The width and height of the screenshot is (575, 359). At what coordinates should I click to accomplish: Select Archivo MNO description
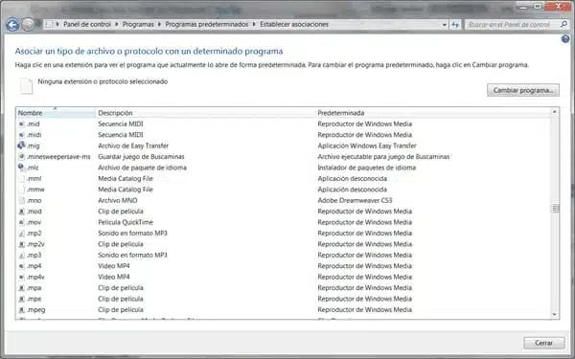coord(118,200)
